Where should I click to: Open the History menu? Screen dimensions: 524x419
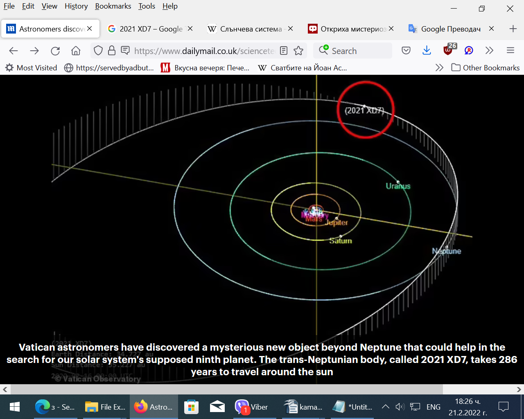pos(76,6)
